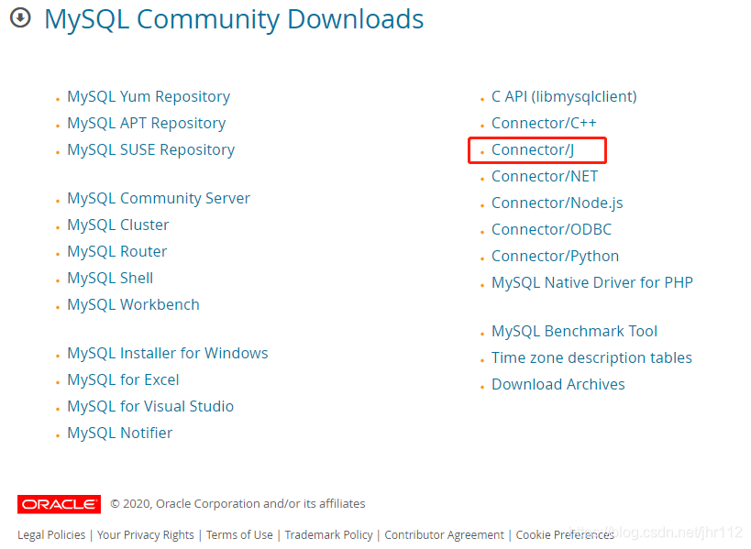Screen dimensions: 751x549
Task: Open the MySQL Router link
Action: (116, 251)
